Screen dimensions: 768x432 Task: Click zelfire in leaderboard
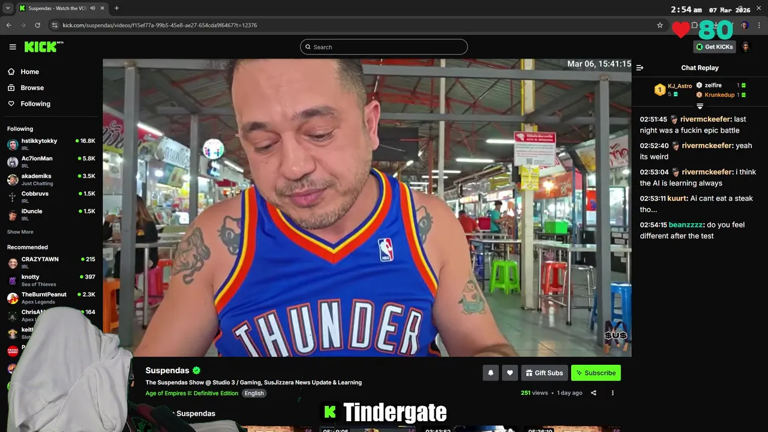[x=713, y=85]
